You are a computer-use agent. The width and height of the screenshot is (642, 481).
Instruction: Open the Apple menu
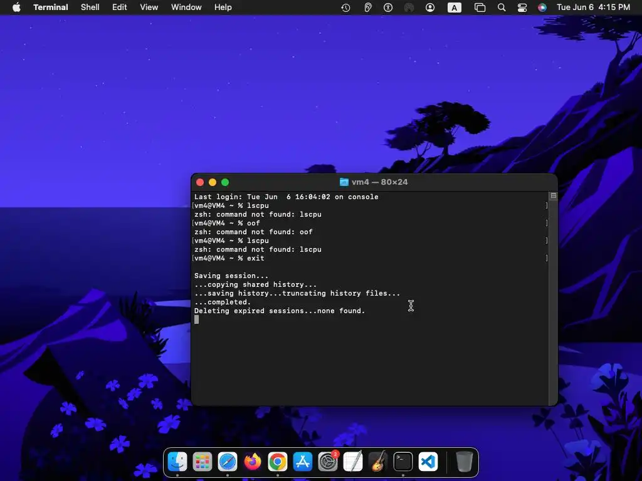16,8
